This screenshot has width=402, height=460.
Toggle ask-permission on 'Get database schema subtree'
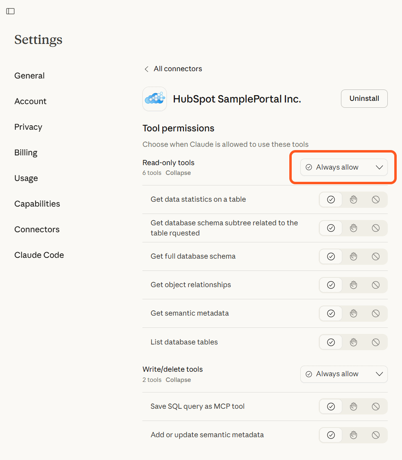pos(353,228)
